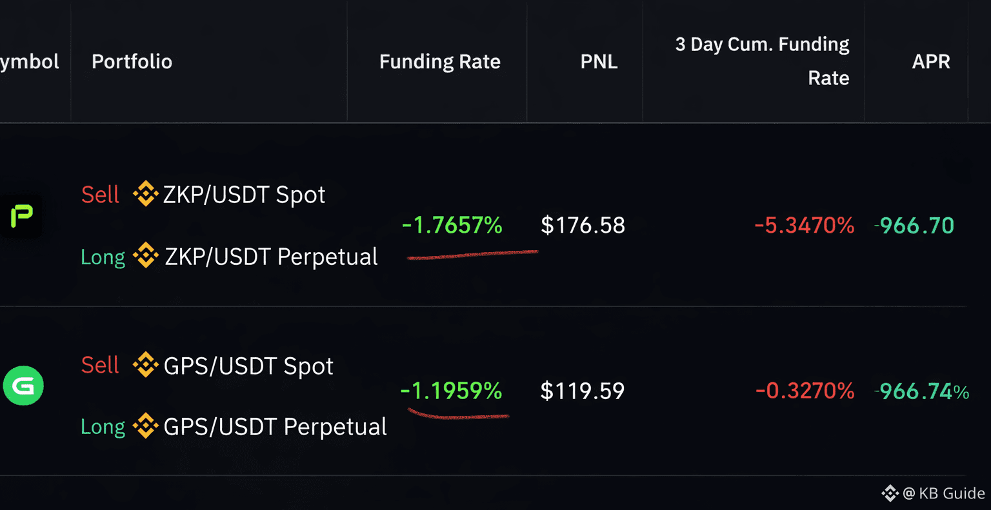Sort by 3 Day Cum. Funding Rate header

pos(763,61)
